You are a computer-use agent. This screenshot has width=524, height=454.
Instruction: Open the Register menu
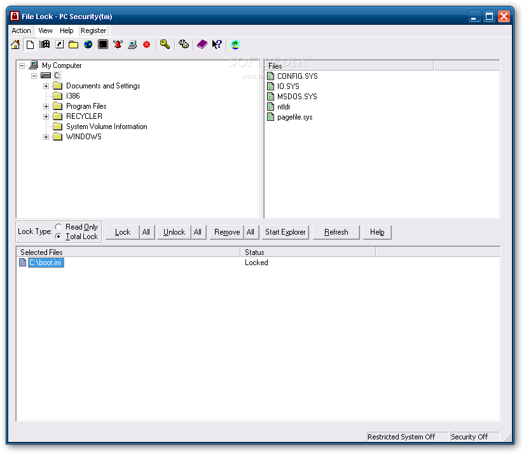pos(93,31)
